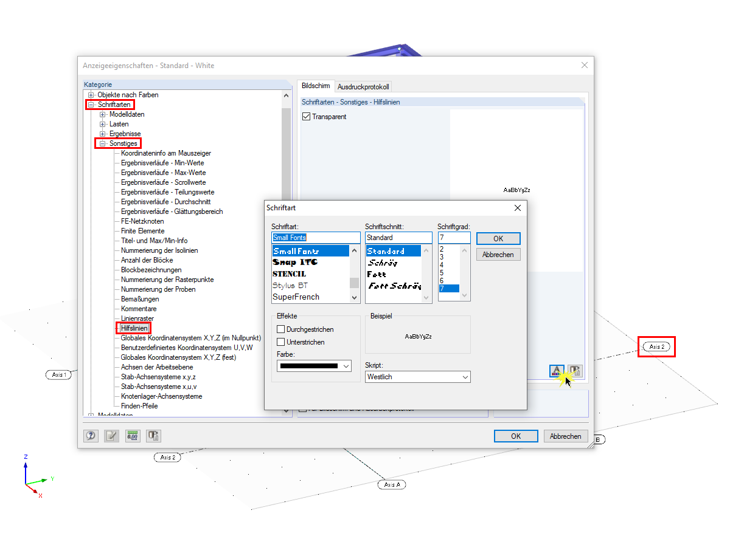This screenshot has height=547, width=730.
Task: Click the category tree scroll-up arrow
Action: (x=287, y=95)
